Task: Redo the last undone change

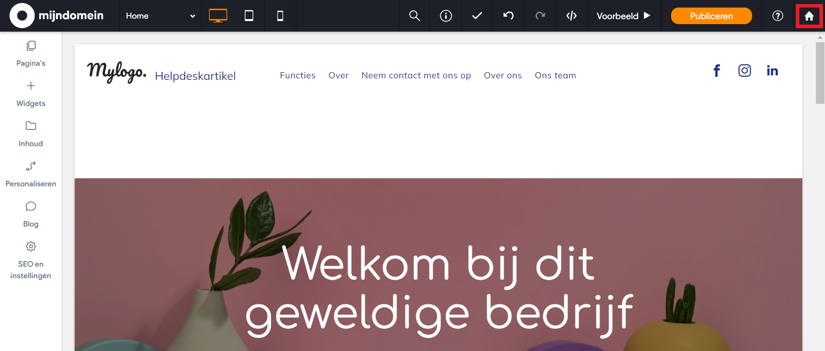Action: click(x=540, y=16)
